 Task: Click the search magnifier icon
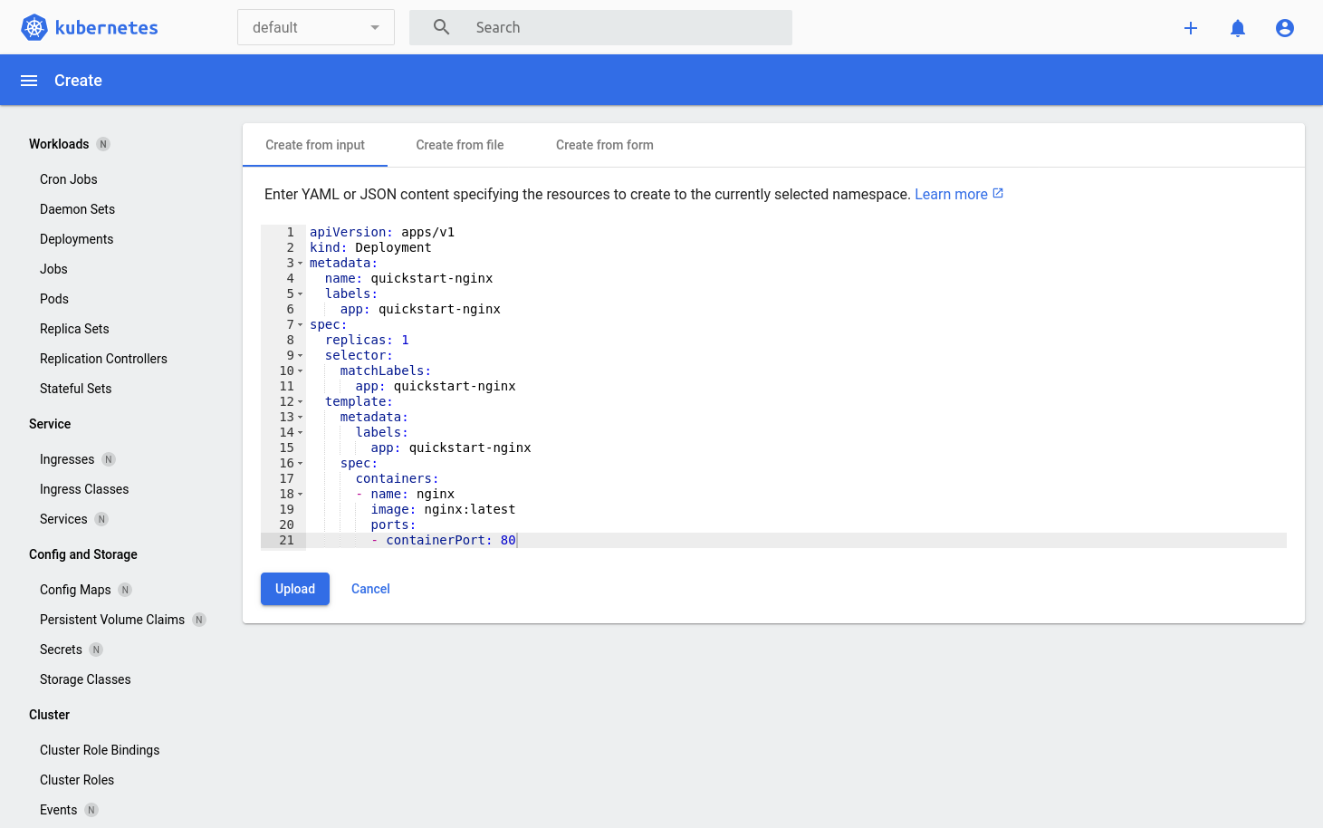pyautogui.click(x=441, y=27)
